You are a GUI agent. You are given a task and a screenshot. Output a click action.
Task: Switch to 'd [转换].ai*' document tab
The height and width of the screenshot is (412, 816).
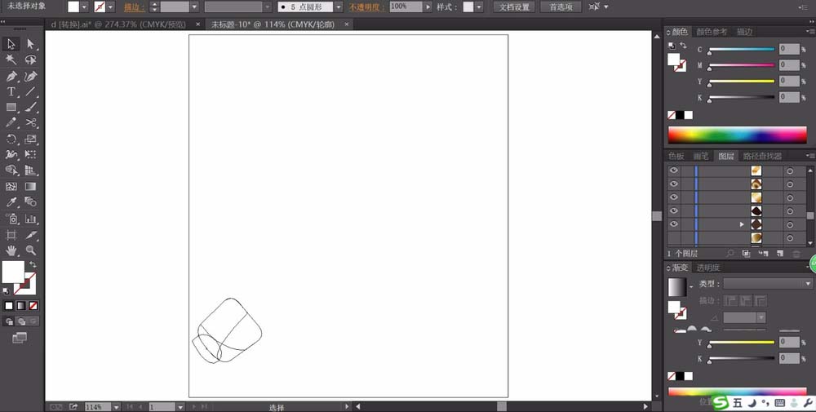[118, 24]
